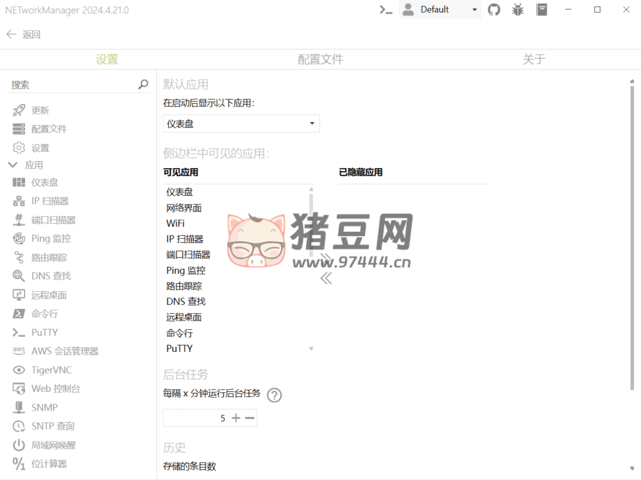Go back using the 返回 button
This screenshot has height=480, width=641.
tap(24, 34)
